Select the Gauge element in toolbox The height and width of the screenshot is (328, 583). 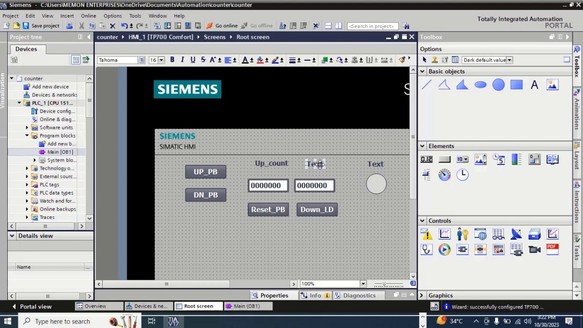(x=444, y=174)
